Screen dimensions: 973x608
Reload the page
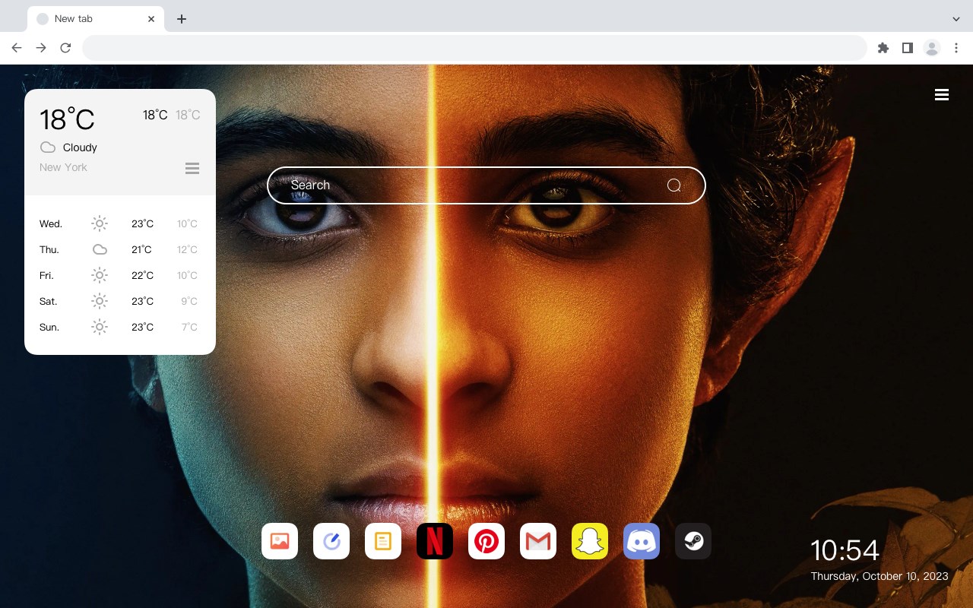pyautogui.click(x=65, y=48)
